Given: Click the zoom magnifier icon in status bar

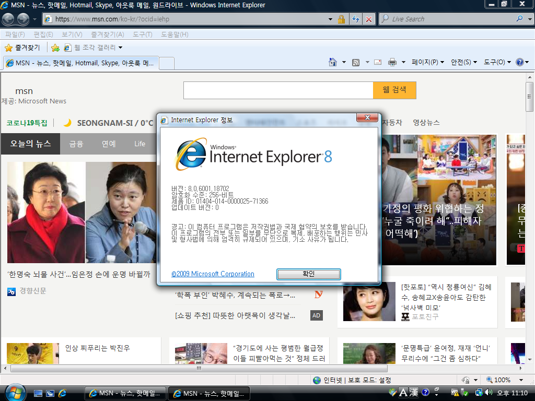Looking at the screenshot, I should tap(489, 380).
